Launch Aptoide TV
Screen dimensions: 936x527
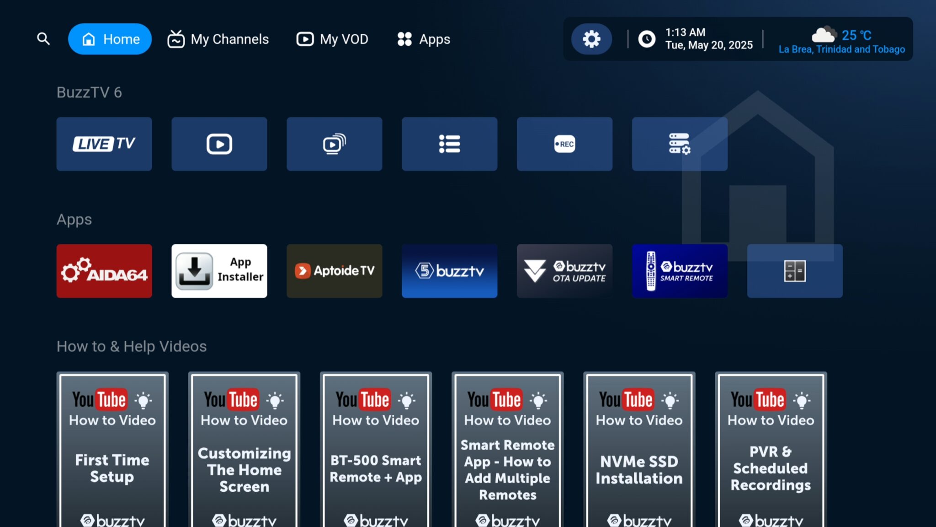coord(334,271)
